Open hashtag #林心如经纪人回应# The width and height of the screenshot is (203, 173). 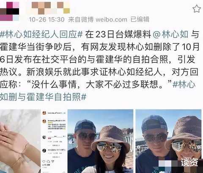41,34
